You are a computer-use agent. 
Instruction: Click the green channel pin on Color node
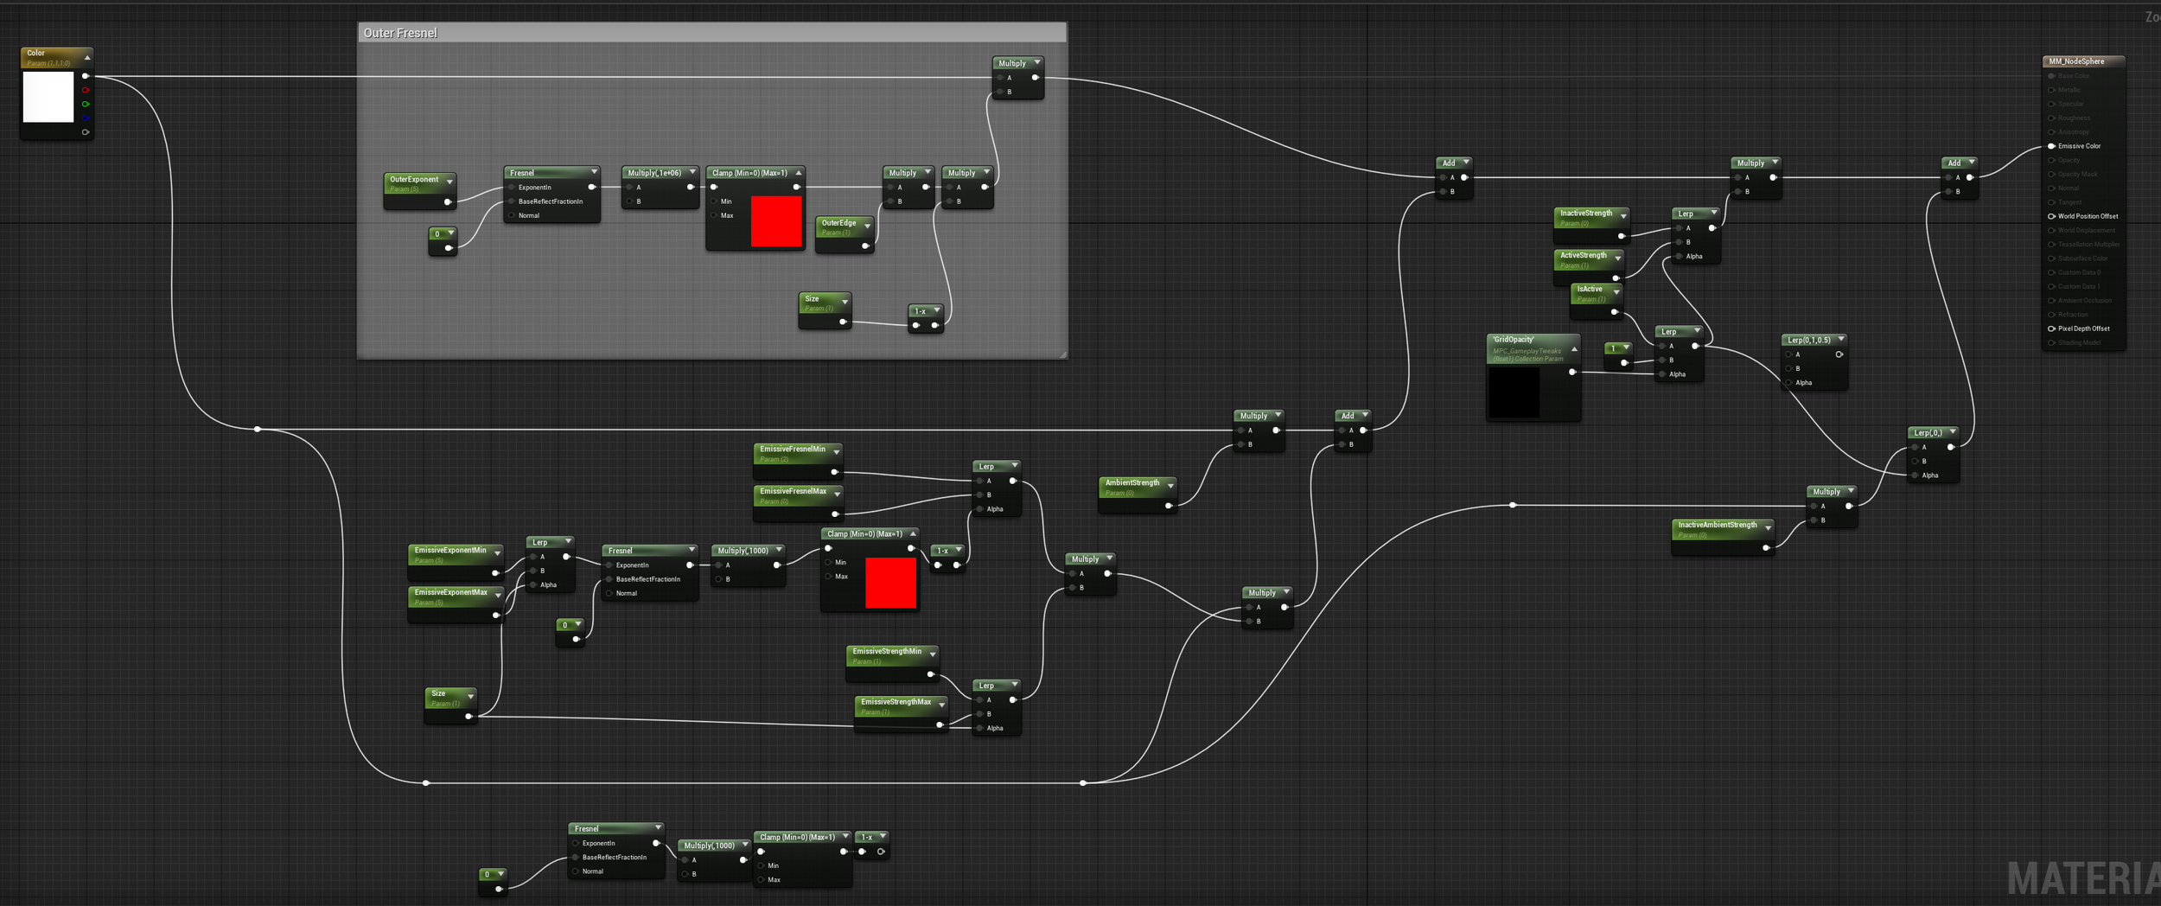[x=85, y=104]
